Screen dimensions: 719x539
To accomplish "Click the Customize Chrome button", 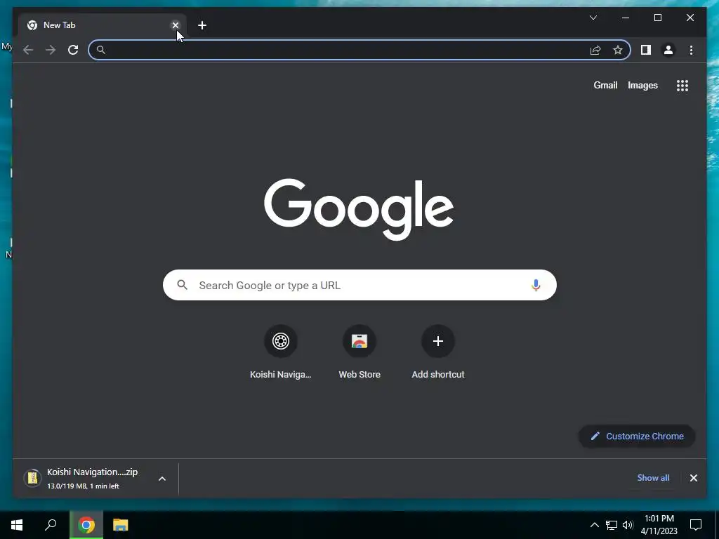I will 637,437.
